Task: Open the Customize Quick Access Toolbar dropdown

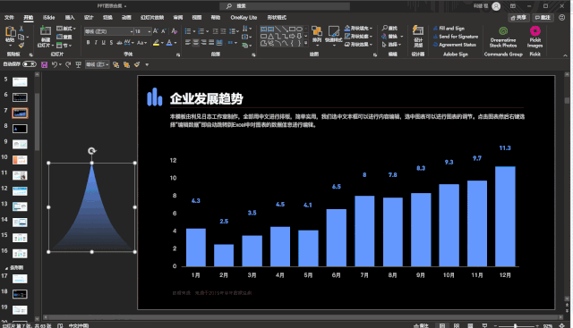Action: (x=147, y=64)
